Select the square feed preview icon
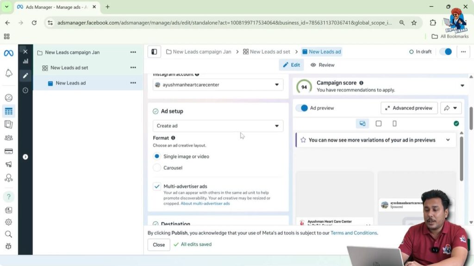 pos(379,124)
